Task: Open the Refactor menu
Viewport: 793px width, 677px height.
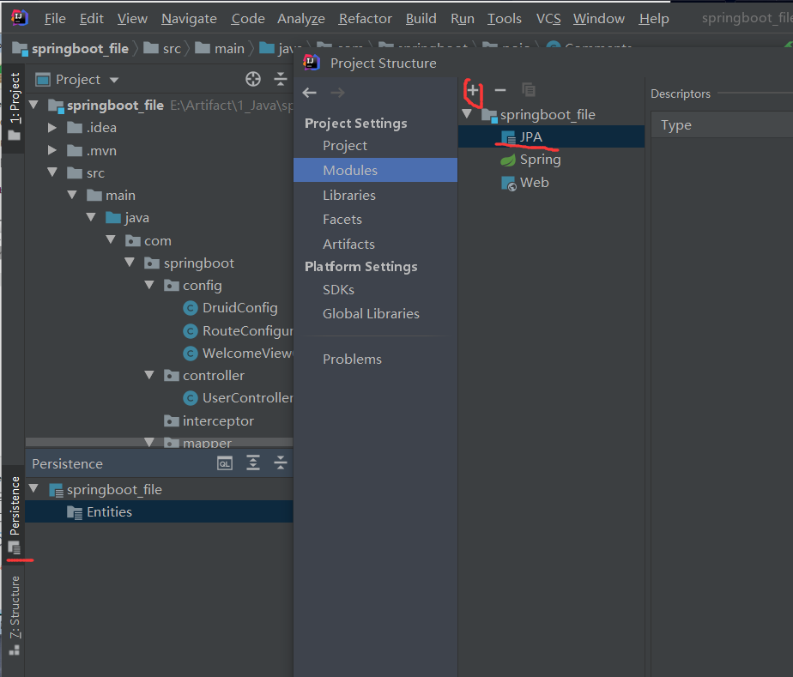Action: (x=365, y=19)
